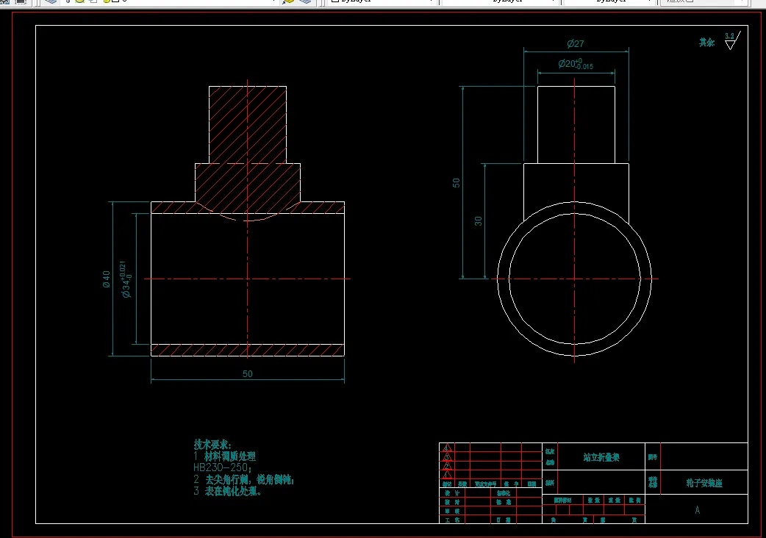Click the 站立折叠架 title block text
The height and width of the screenshot is (538, 766).
(x=601, y=457)
